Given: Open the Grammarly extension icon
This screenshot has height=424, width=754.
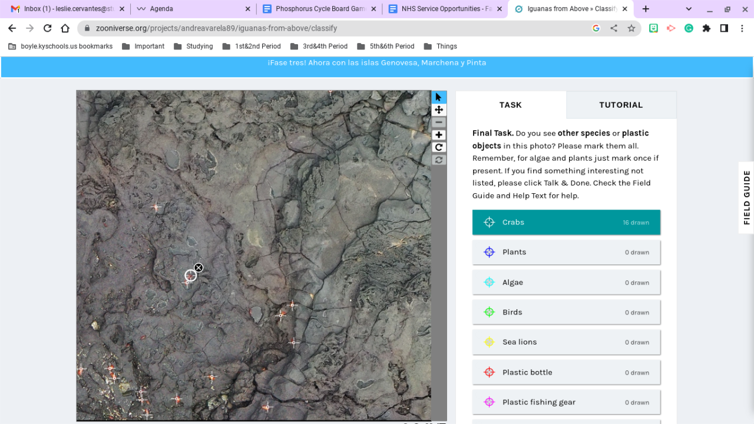Looking at the screenshot, I should coord(688,28).
